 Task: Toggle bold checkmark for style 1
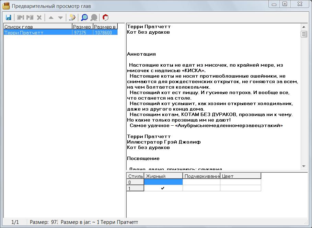click(163, 188)
